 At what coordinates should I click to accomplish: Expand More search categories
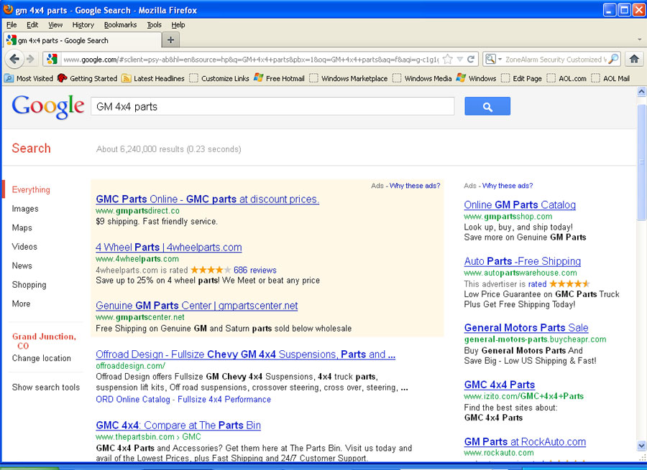click(21, 304)
